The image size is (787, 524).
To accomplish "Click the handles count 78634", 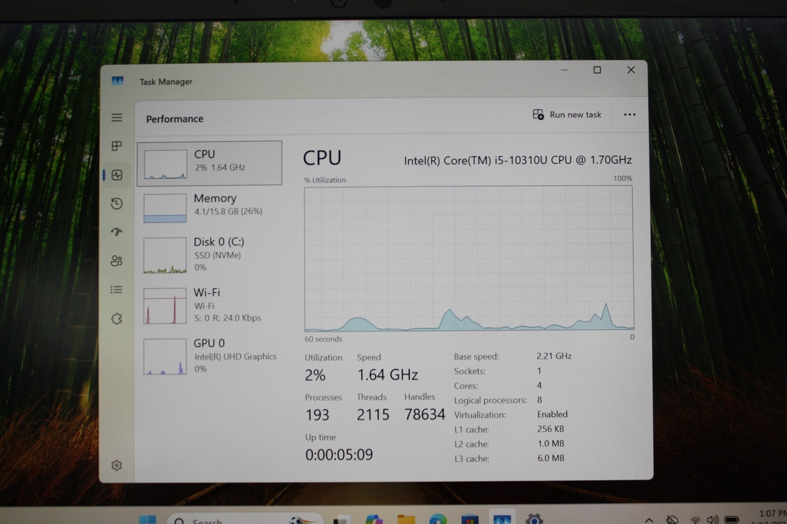I will pos(424,414).
